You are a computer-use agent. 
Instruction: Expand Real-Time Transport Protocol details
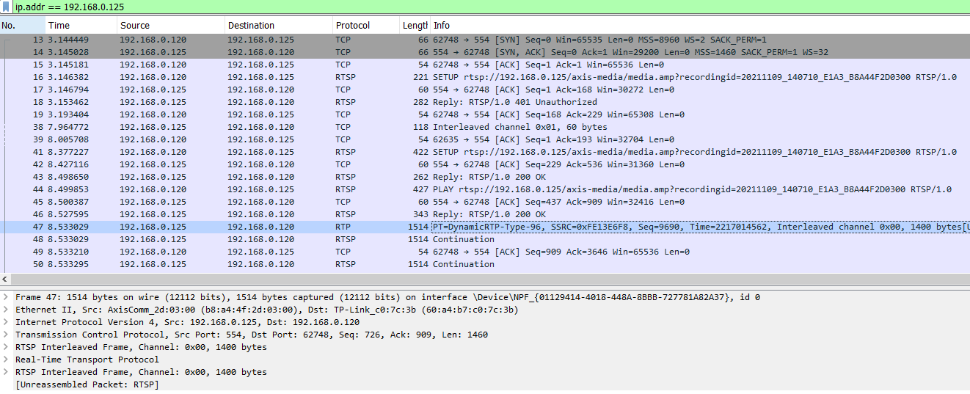[6, 360]
